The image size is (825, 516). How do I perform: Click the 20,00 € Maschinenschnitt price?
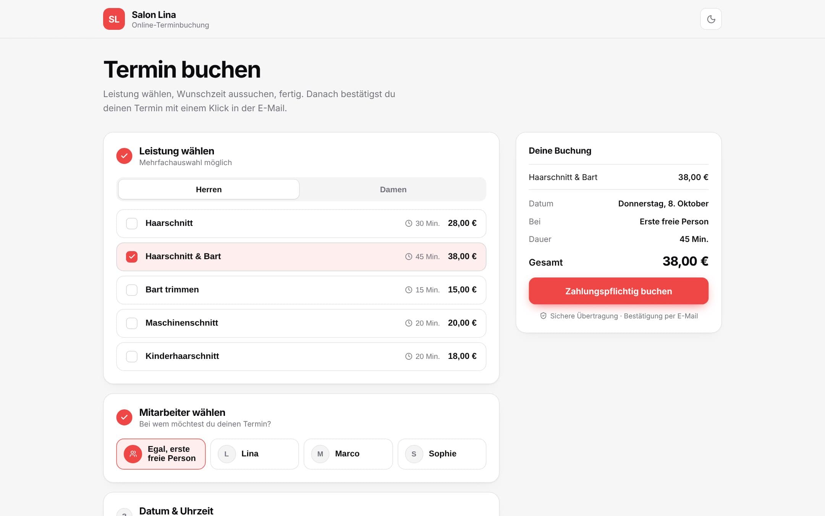coord(462,323)
